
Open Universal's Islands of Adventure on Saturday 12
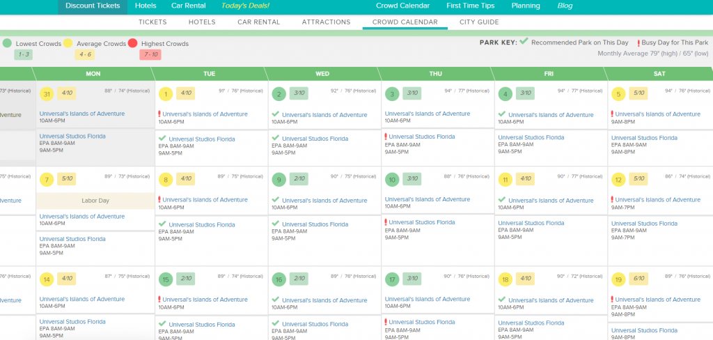pos(658,200)
